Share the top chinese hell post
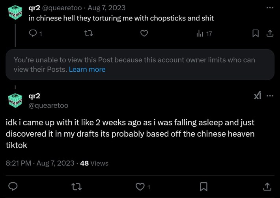Screen dimensions: 280x198 [270, 34]
